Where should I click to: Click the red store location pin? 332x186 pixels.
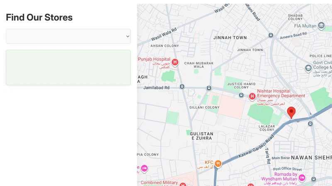tap(291, 112)
